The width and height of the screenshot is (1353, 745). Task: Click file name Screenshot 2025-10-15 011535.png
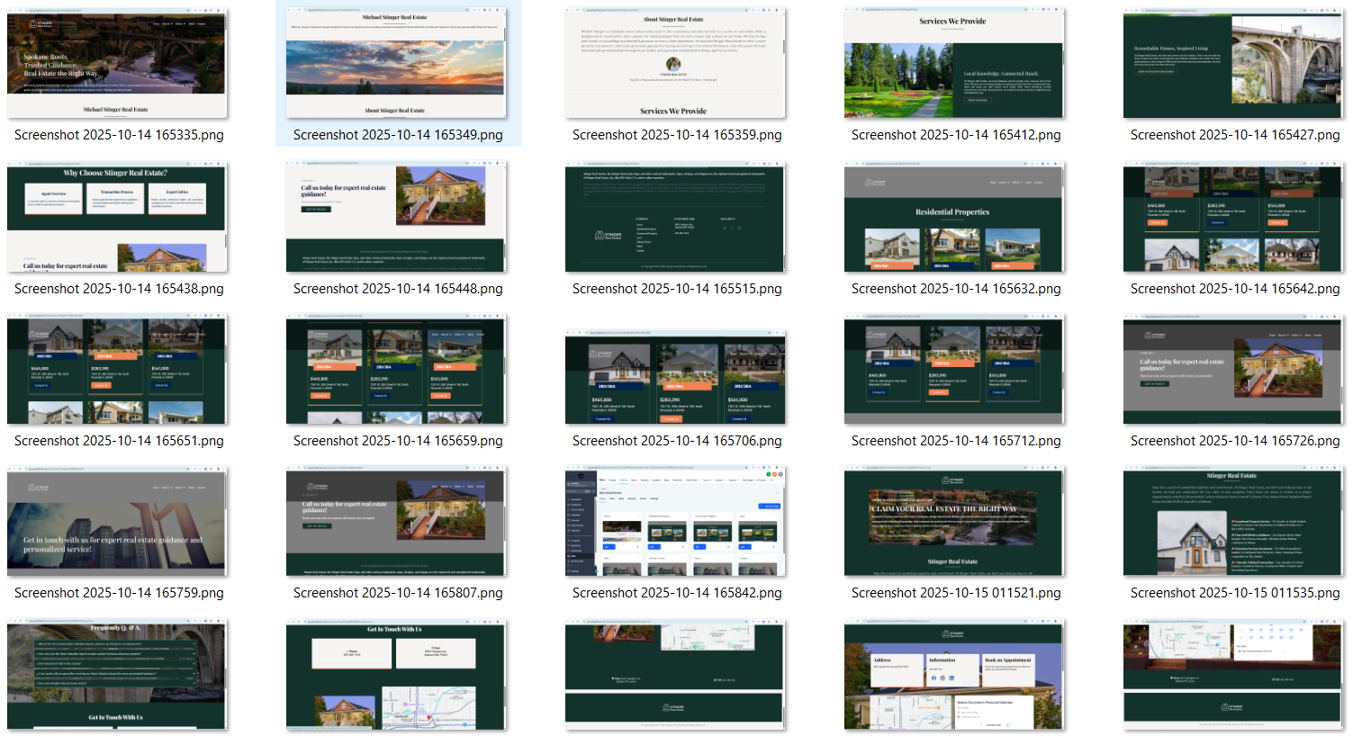[x=1235, y=593]
